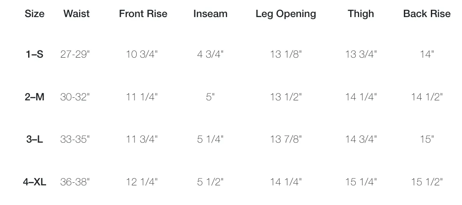Click the 14 3/4" thigh measurement
The height and width of the screenshot is (205, 462).
[361, 139]
